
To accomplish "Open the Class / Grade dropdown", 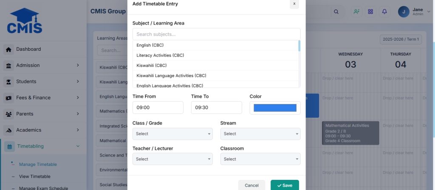I will tap(172, 134).
